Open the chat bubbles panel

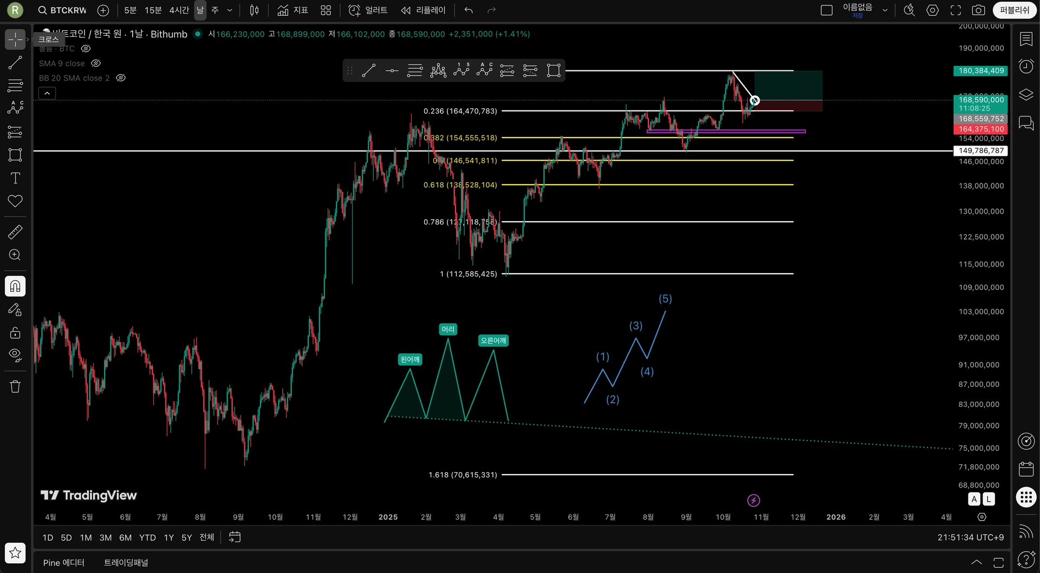(x=1026, y=123)
